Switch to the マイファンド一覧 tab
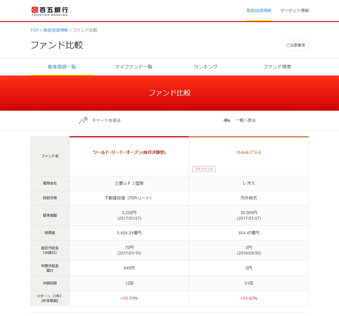 coord(133,67)
